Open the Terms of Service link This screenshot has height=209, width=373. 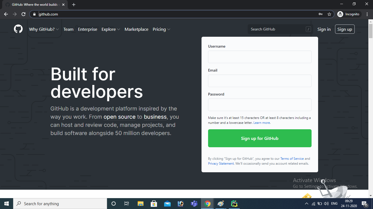click(x=292, y=158)
